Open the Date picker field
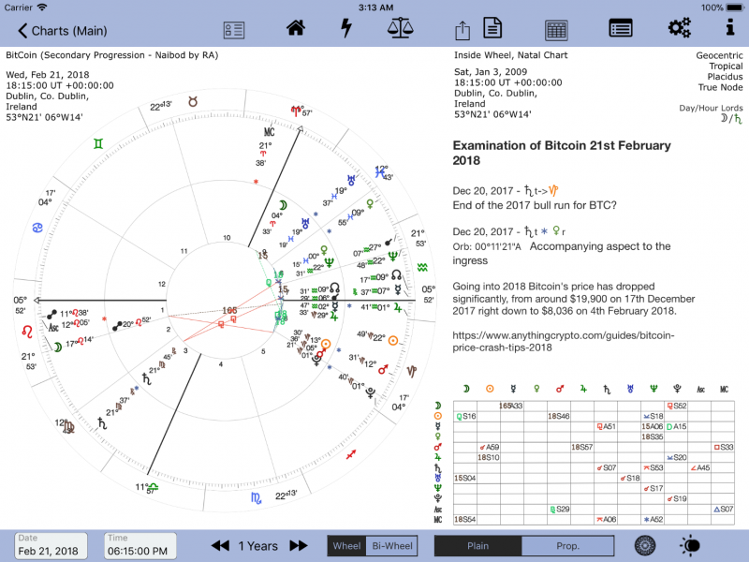The image size is (749, 562). click(x=51, y=545)
